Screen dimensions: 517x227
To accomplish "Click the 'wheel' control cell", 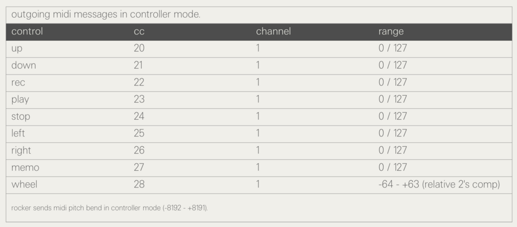I will 24,184.
